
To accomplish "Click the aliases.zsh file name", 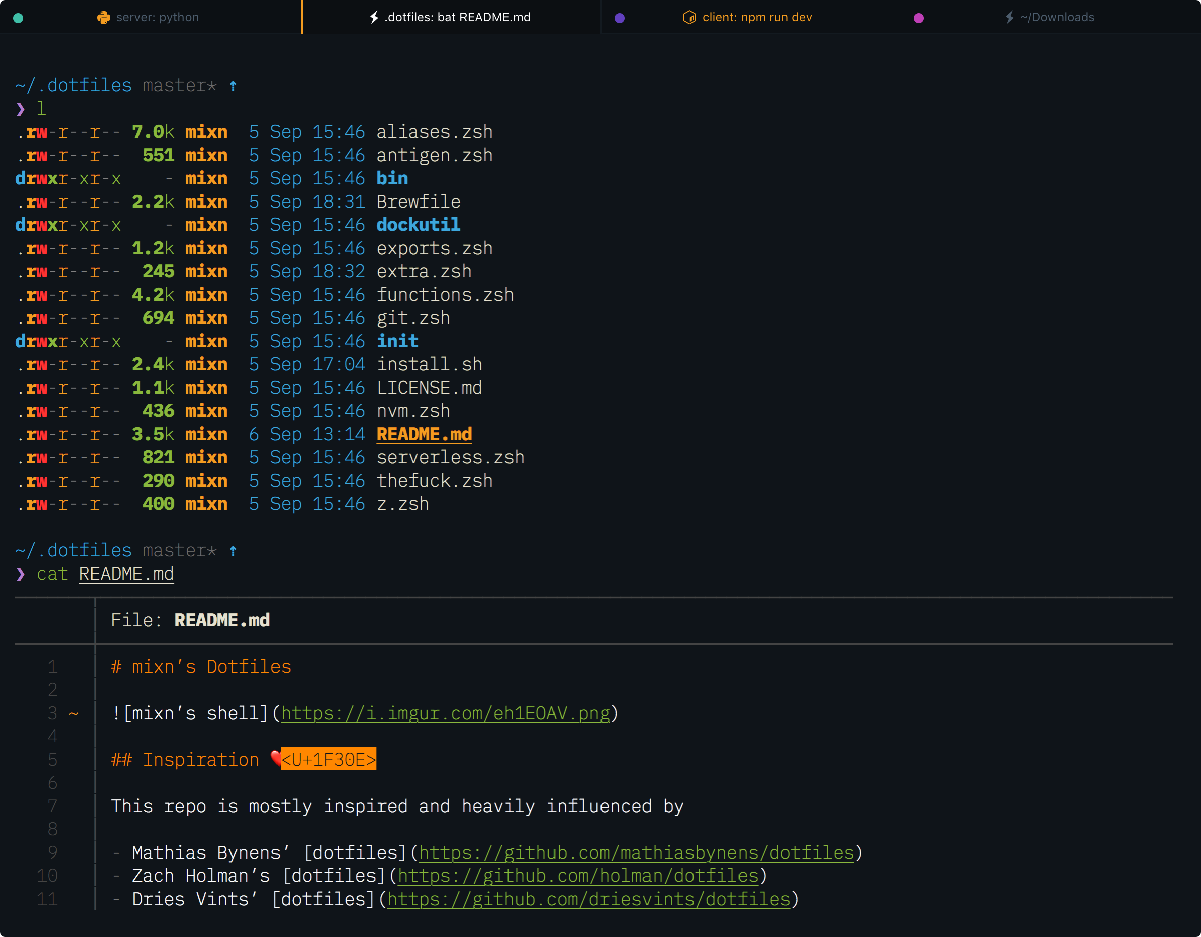I will click(x=434, y=132).
